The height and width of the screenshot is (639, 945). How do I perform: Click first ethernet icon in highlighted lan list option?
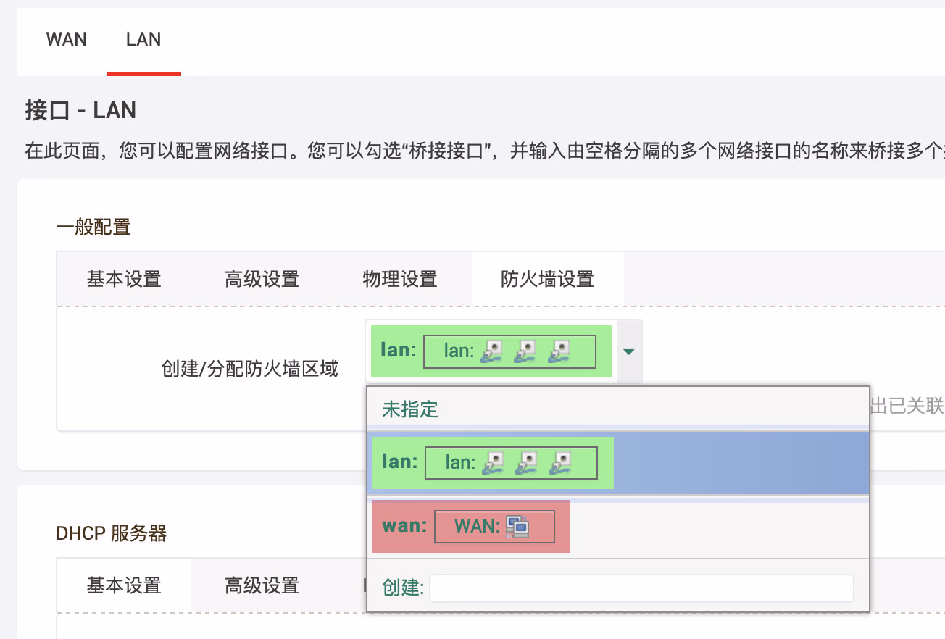point(494,463)
